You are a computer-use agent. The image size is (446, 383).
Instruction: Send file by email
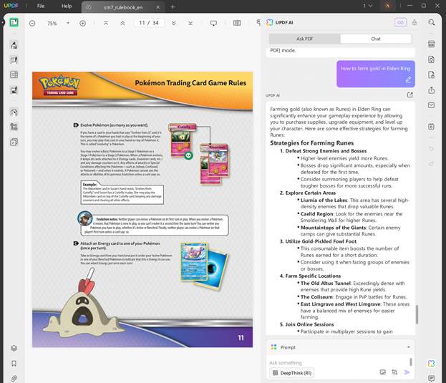click(431, 105)
